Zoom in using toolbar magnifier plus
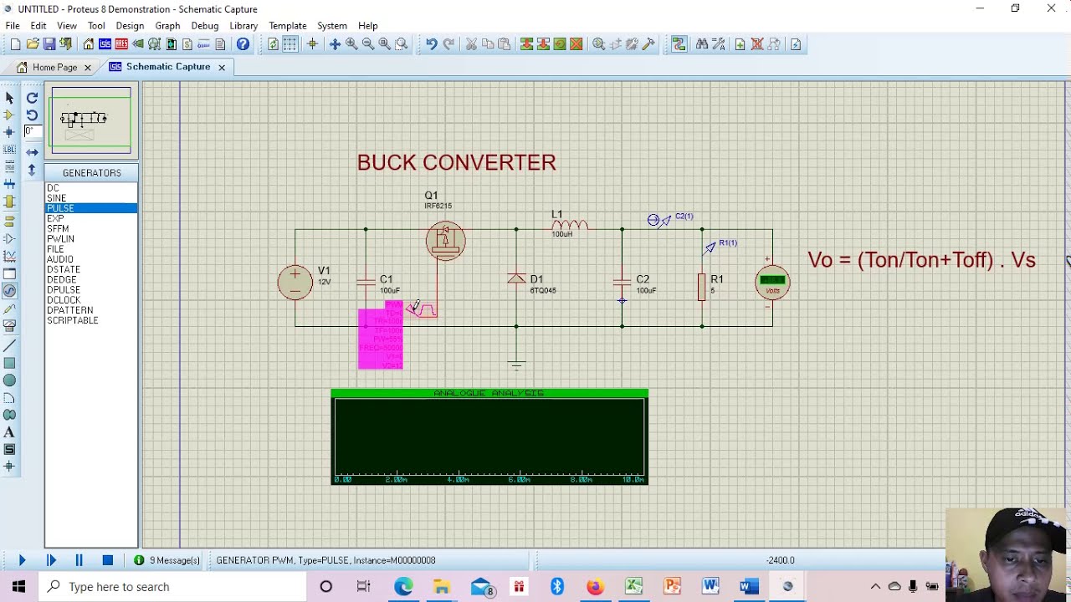1071x602 pixels. [351, 44]
